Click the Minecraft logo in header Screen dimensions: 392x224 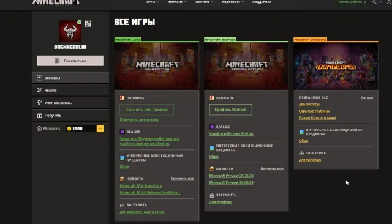(x=56, y=2)
